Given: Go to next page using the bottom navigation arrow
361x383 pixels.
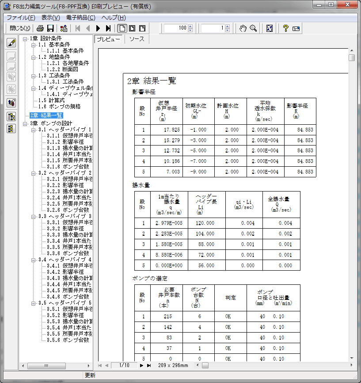Looking at the screenshot, I should point(141,365).
